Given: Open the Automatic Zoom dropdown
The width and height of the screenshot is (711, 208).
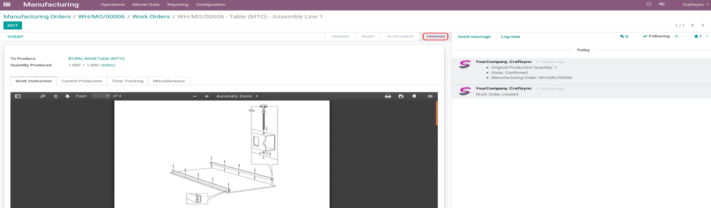Looking at the screenshot, I should (x=237, y=96).
